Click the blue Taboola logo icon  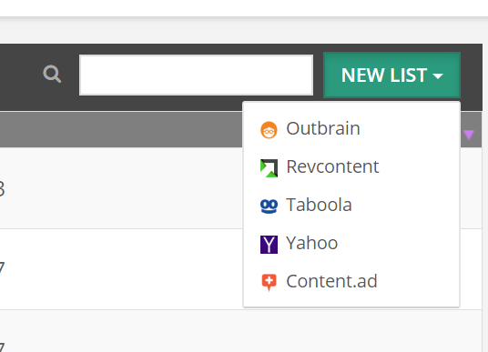click(x=269, y=206)
